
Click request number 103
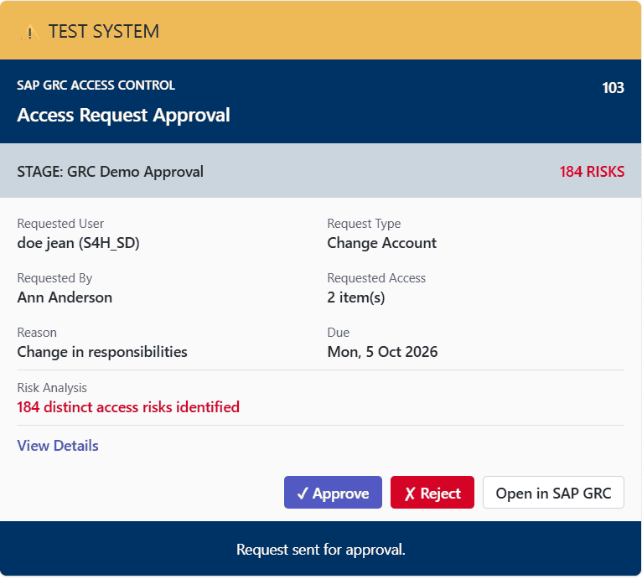click(613, 88)
